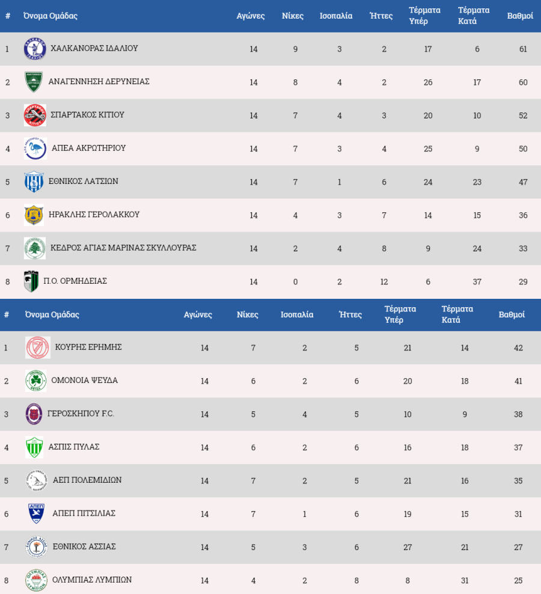Image resolution: width=541 pixels, height=594 pixels.
Task: Sort first table by Βαθμοί header
Action: [x=520, y=16]
